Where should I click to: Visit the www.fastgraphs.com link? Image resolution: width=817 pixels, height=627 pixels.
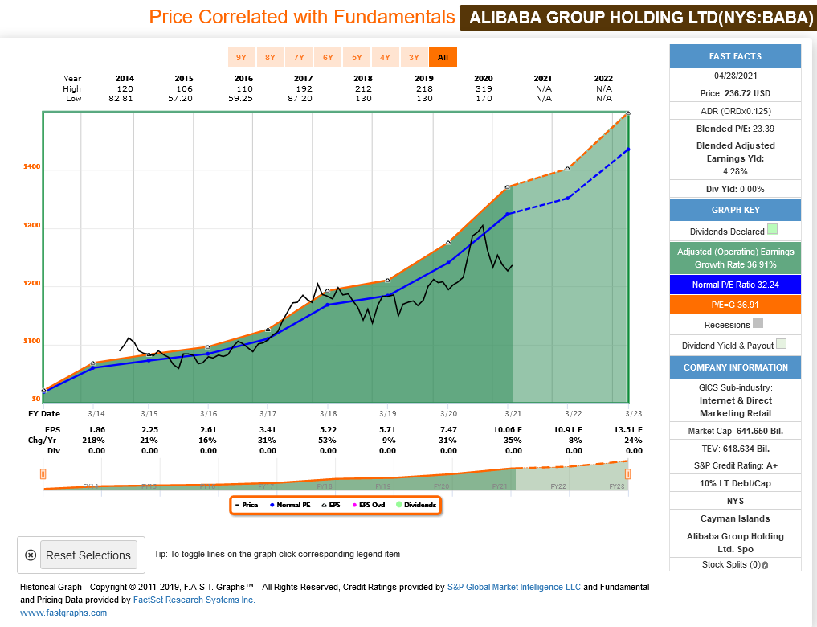coord(63,613)
